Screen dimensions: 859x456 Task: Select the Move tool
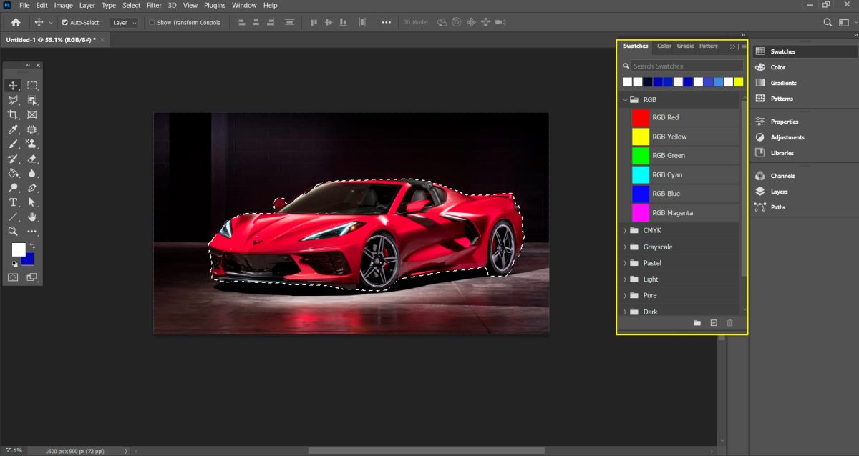13,84
